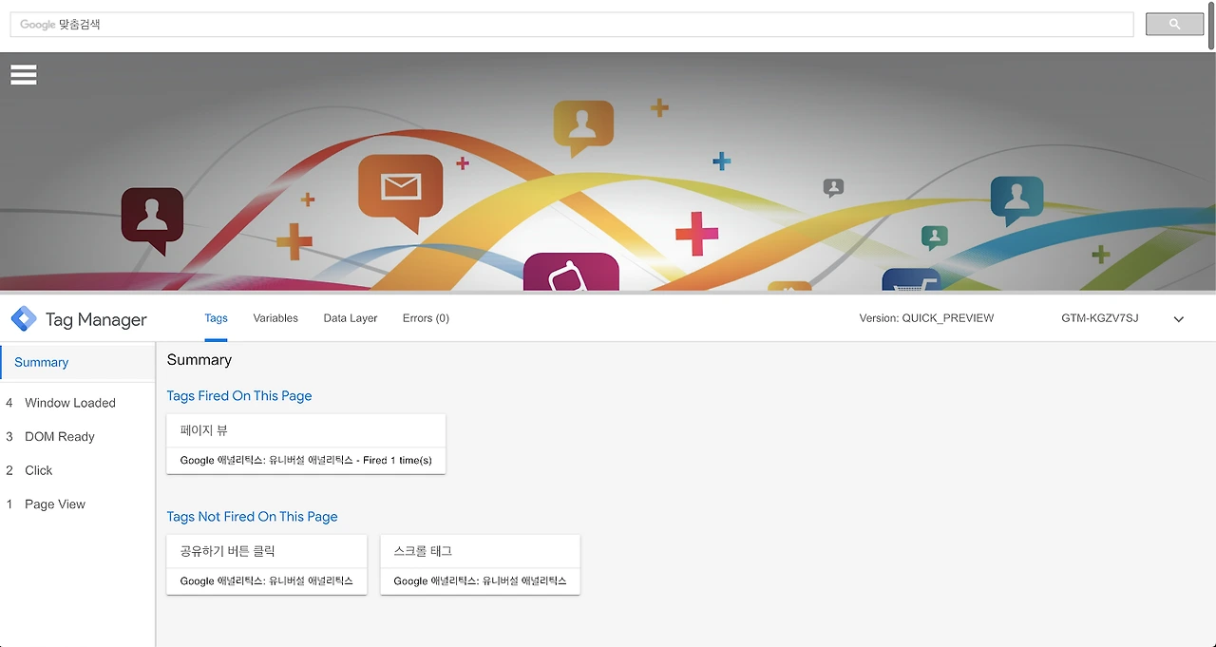Click the Tags Fired On This Page heading
1216x647 pixels.
(x=239, y=396)
